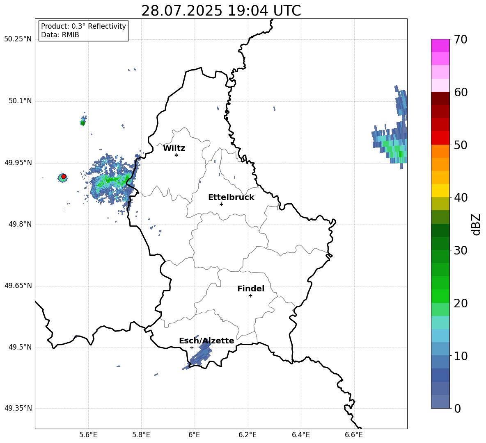Click the "Product: 0.3° Reflectivity" text
The image size is (486, 443).
click(83, 26)
